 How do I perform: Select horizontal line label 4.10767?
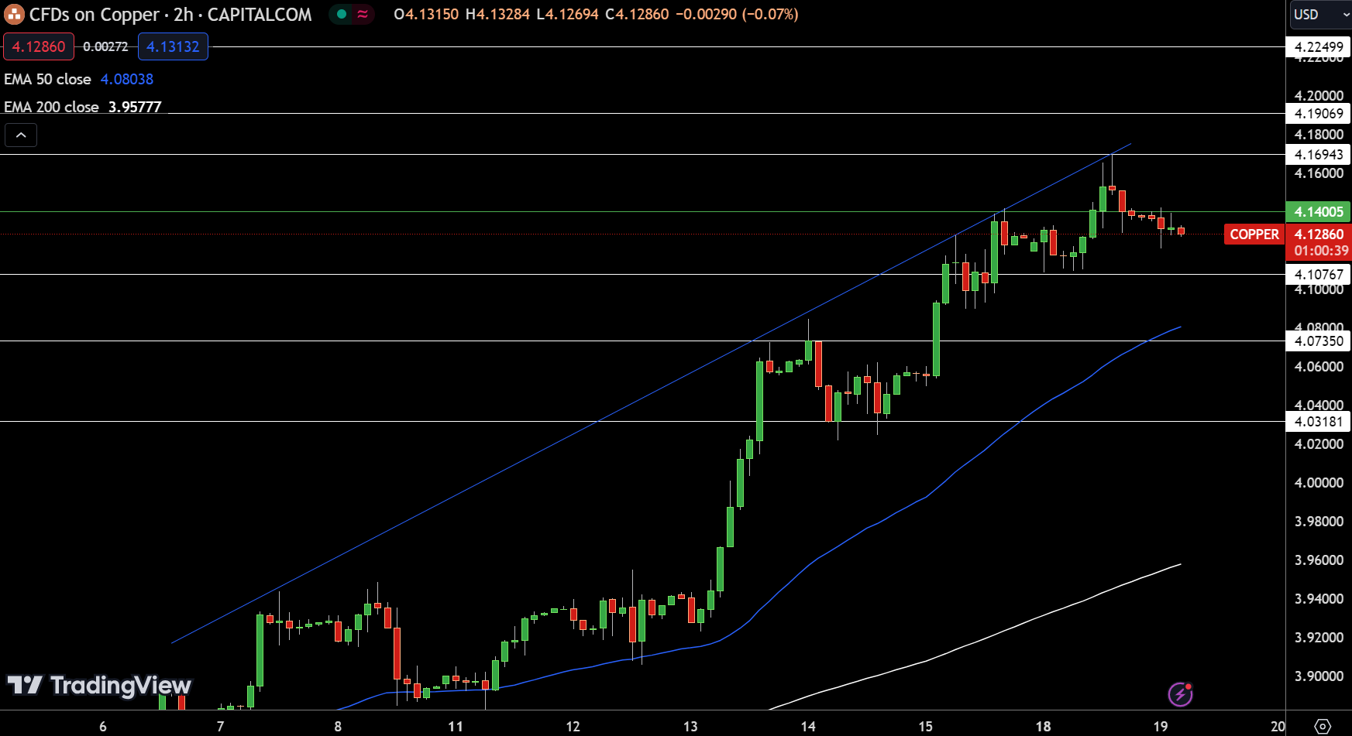[1319, 274]
